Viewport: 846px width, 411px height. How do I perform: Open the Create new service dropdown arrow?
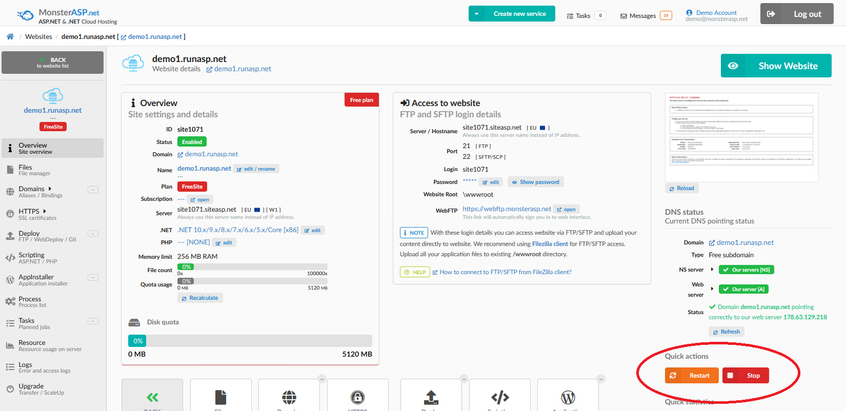coord(476,14)
